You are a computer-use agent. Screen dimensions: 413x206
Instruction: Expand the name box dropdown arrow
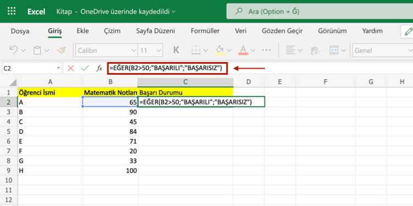coord(58,68)
